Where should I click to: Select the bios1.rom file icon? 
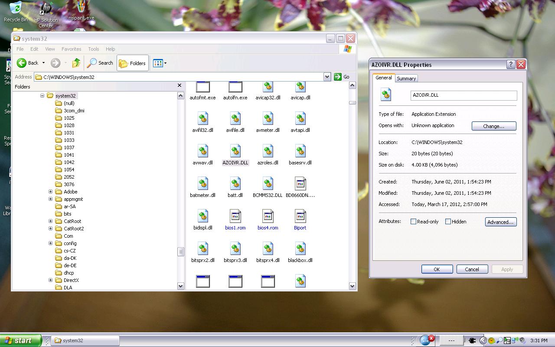pyautogui.click(x=235, y=216)
